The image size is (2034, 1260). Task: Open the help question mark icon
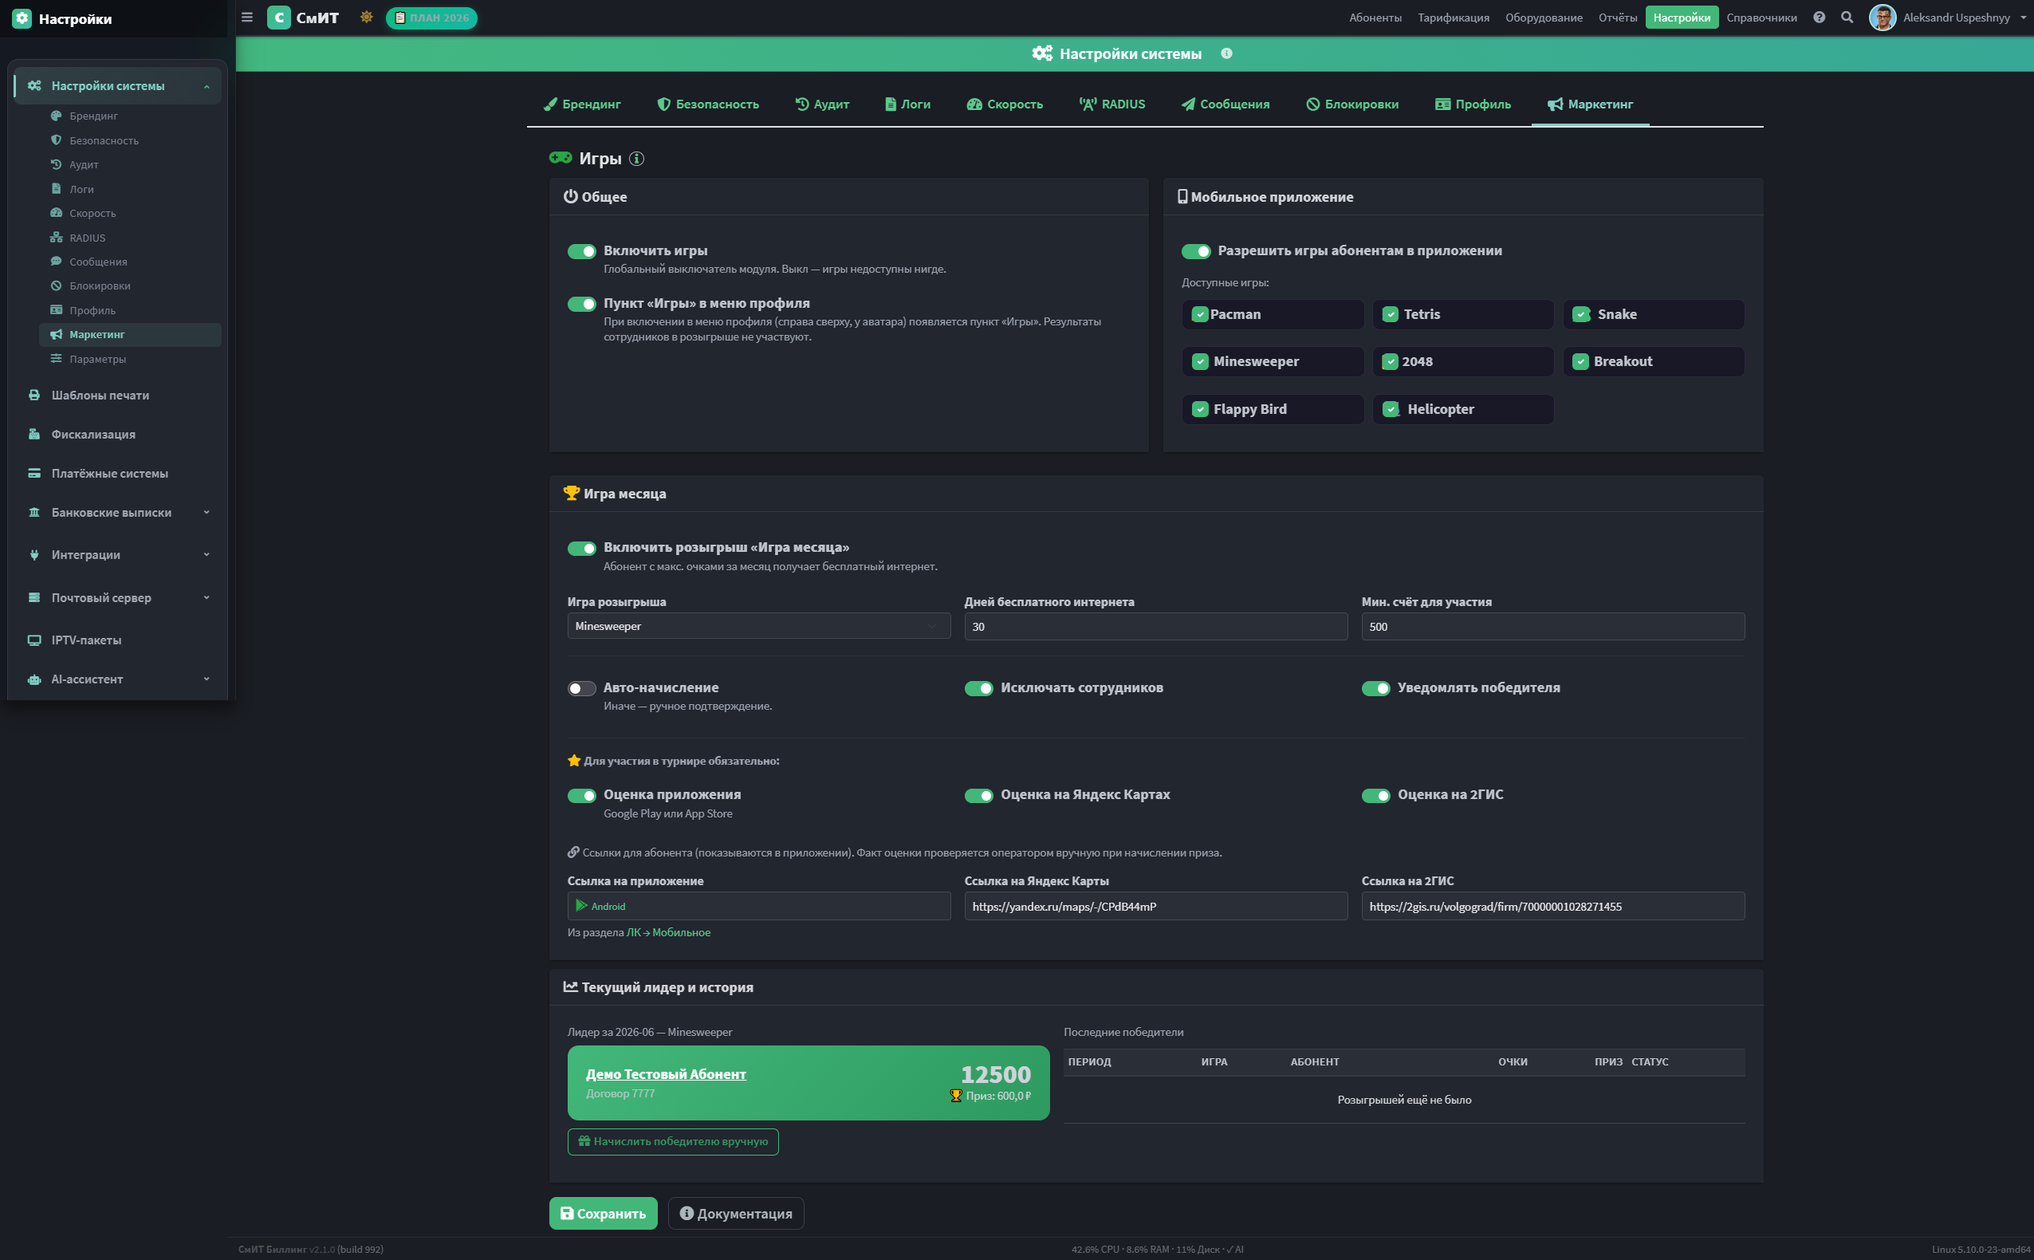(1819, 18)
